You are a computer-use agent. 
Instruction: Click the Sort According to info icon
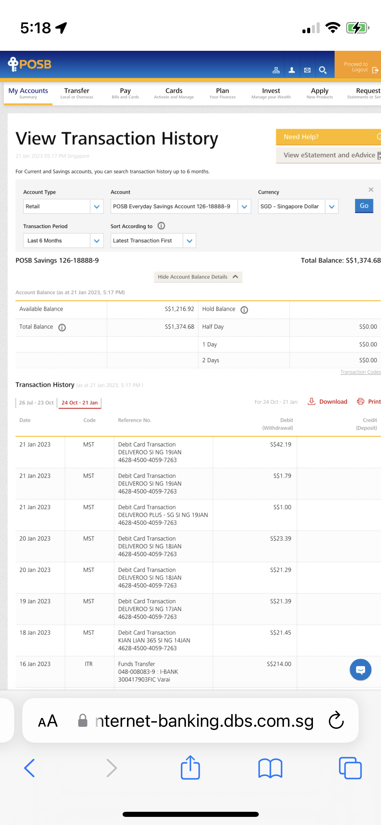(x=162, y=226)
